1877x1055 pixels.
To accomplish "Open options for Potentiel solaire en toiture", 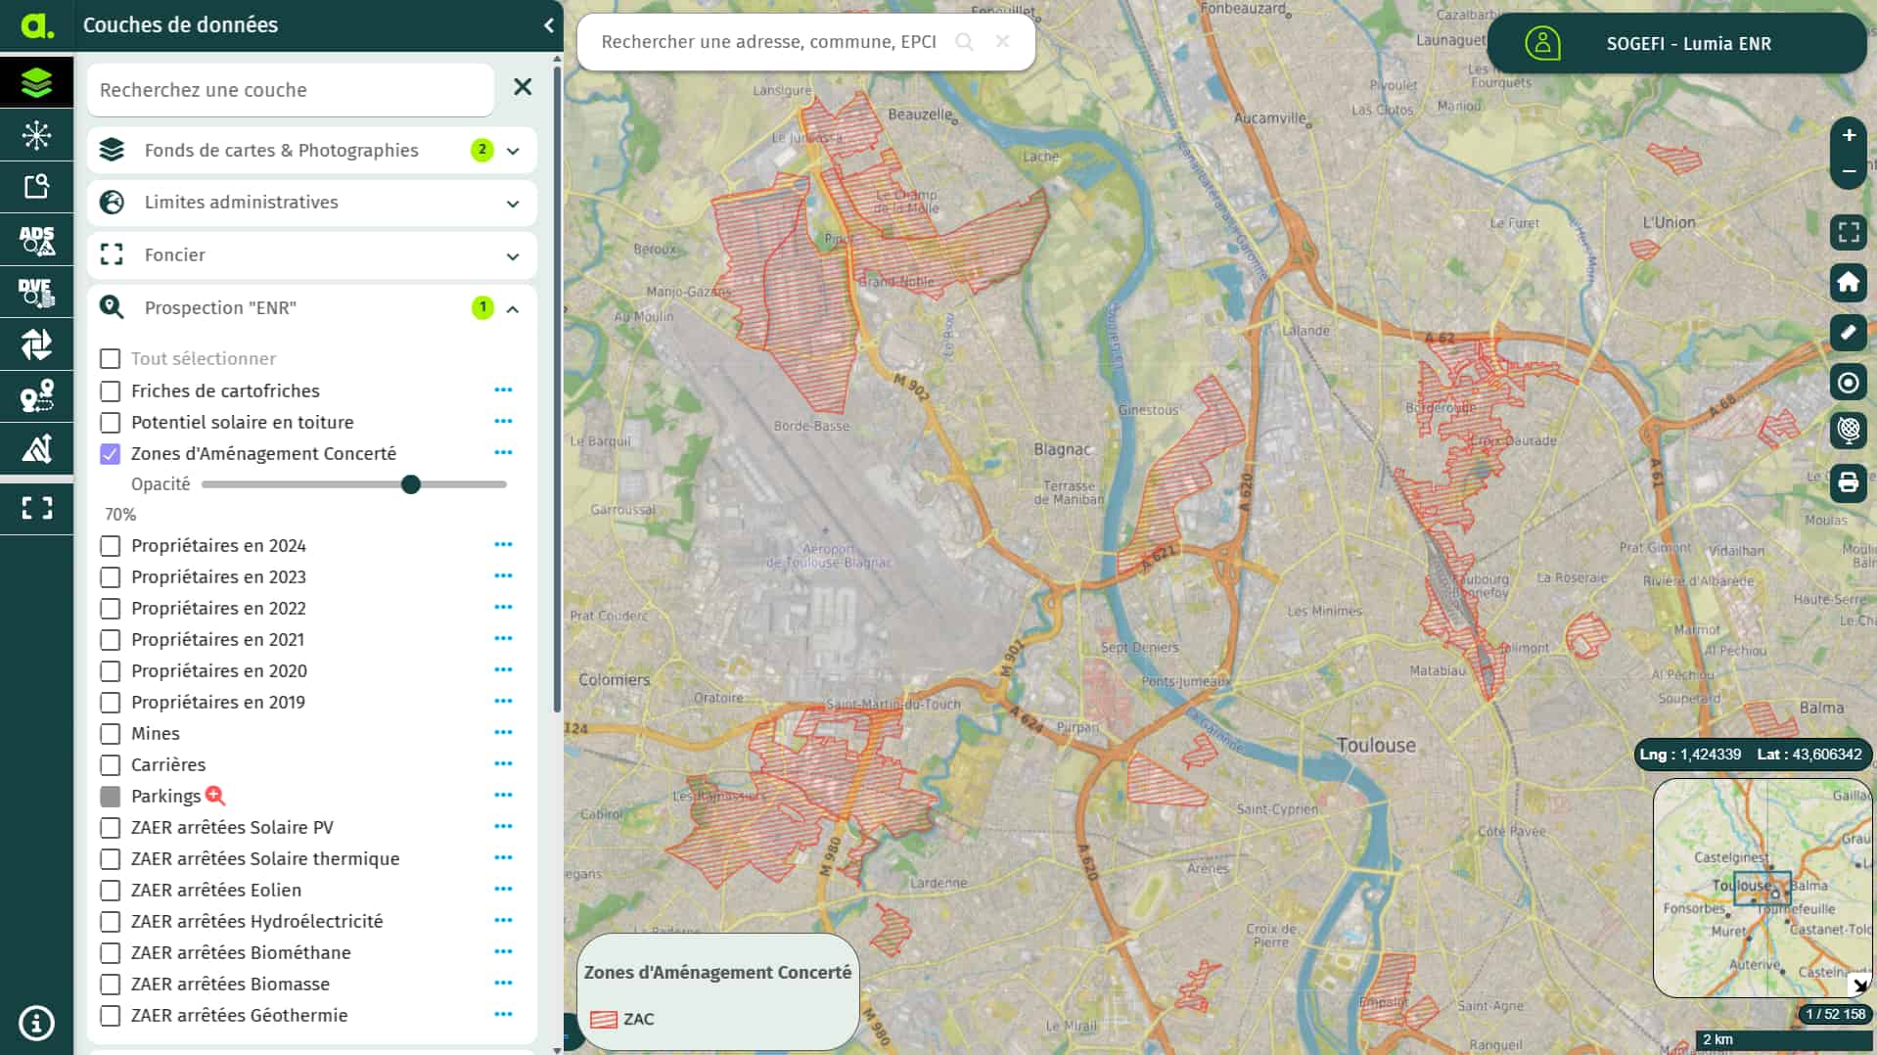I will click(503, 422).
